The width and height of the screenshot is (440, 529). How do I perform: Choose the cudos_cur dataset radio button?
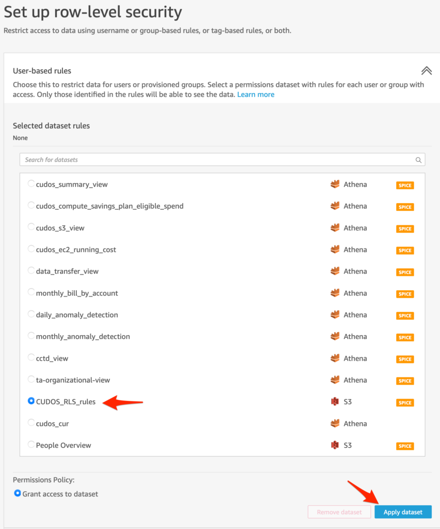[x=31, y=423]
